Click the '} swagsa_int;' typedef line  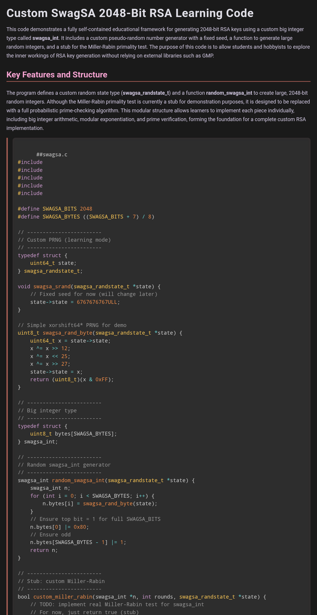pyautogui.click(x=38, y=442)
